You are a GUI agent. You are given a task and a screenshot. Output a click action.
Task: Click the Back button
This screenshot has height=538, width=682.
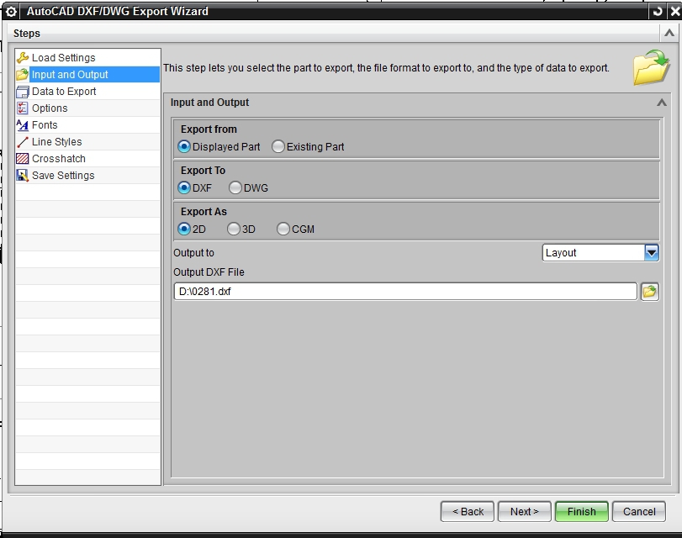point(468,511)
